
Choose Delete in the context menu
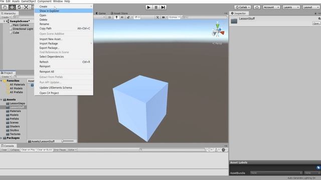point(64,19)
